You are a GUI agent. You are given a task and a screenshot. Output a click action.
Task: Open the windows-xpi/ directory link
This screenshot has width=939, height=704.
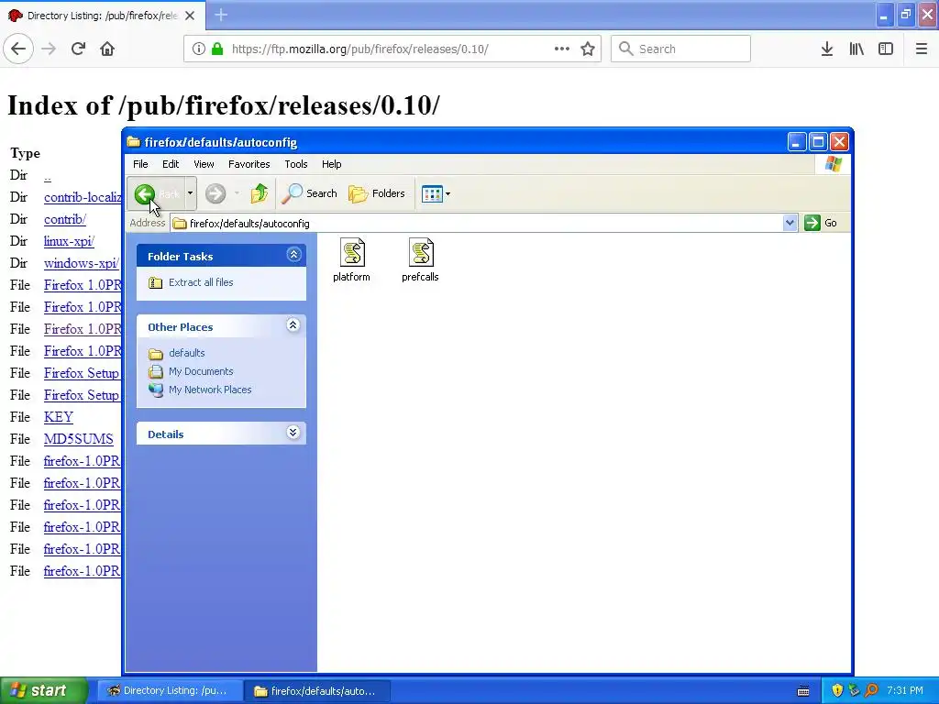(x=82, y=263)
